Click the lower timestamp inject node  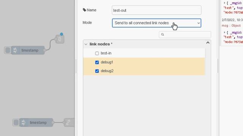pyautogui.click(x=36, y=122)
